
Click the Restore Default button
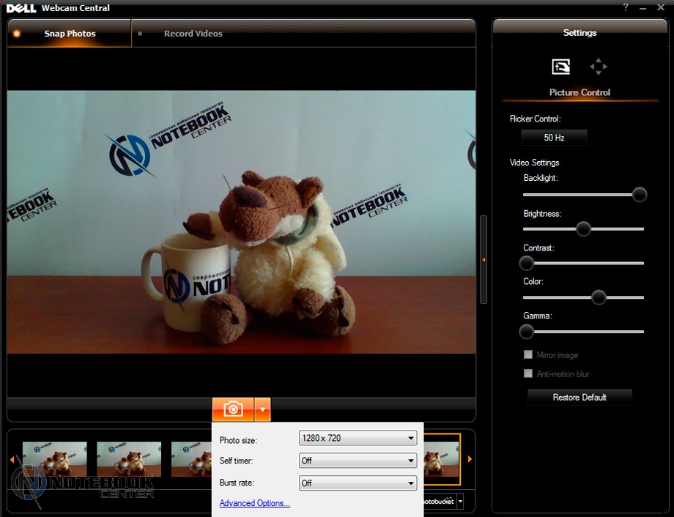(579, 398)
